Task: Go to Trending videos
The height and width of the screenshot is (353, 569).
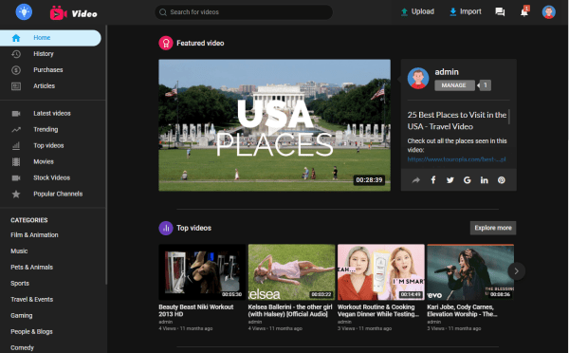Action: click(46, 129)
